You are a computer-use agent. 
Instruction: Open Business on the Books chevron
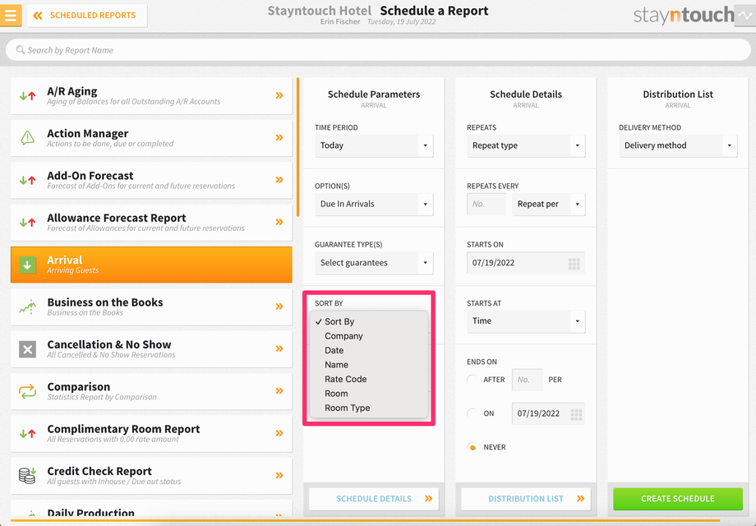(279, 307)
